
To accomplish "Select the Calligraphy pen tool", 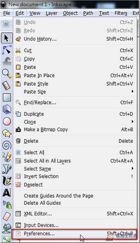I will (7, 181).
